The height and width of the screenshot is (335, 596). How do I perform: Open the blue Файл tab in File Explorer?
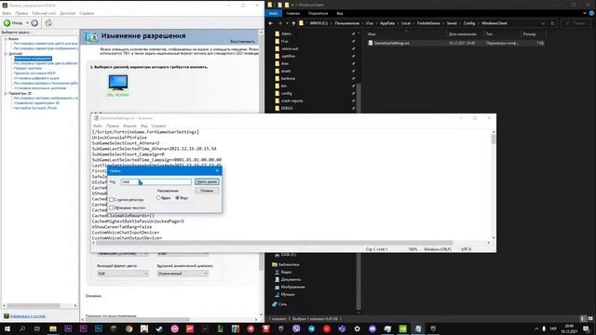(x=273, y=13)
